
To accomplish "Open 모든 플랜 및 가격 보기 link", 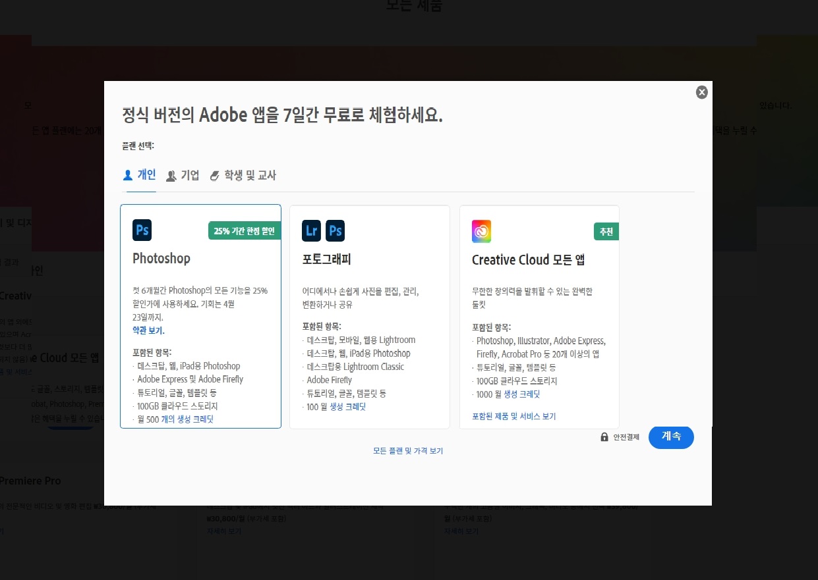I will tap(408, 451).
